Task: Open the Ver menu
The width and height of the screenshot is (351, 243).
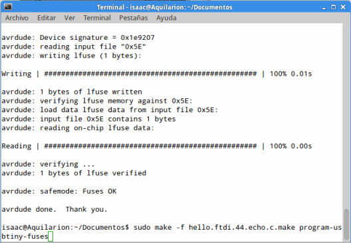Action: [x=69, y=18]
